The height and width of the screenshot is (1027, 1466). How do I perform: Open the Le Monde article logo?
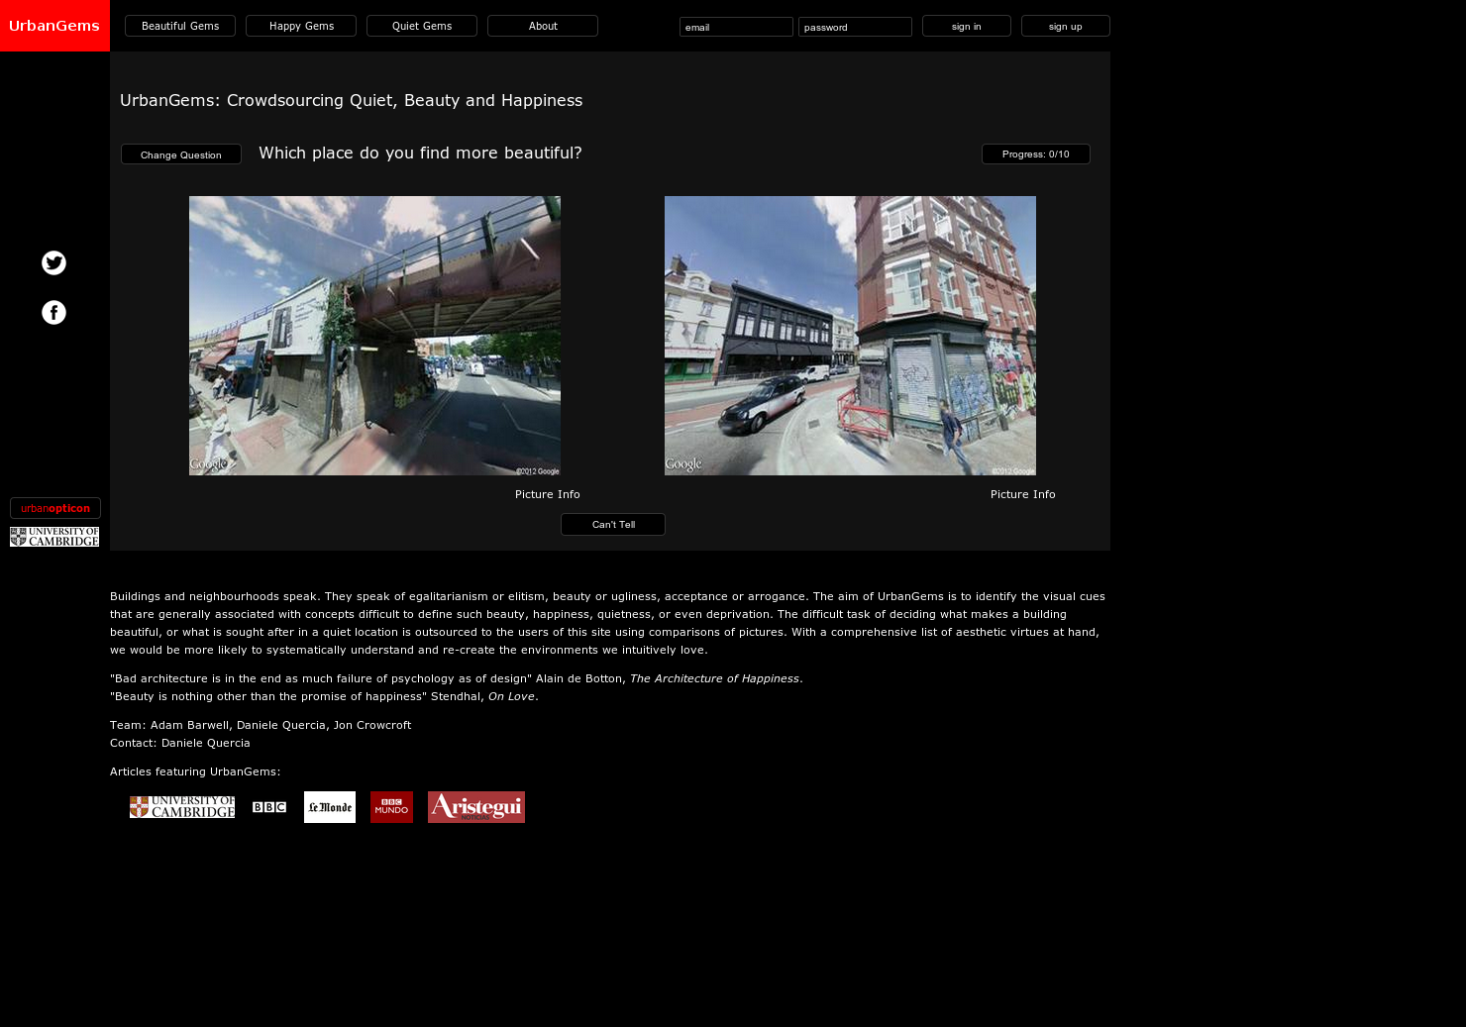[x=329, y=807]
